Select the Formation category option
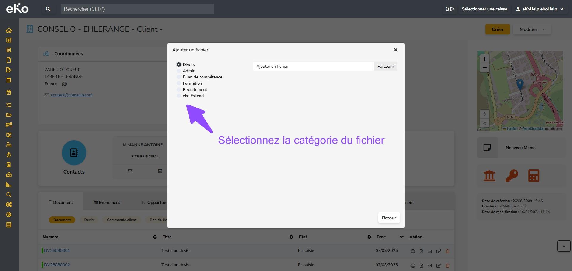 [x=179, y=83]
